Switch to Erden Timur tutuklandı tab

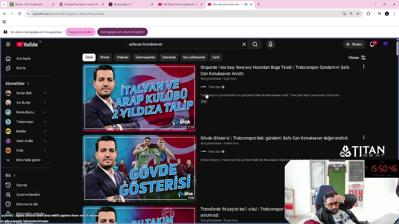180,4
